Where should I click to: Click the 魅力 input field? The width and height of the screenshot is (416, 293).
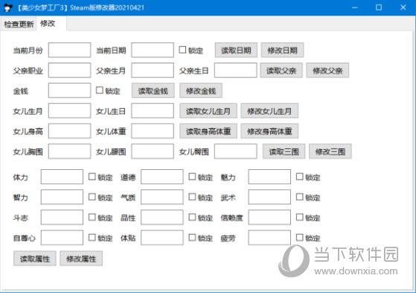click(269, 177)
